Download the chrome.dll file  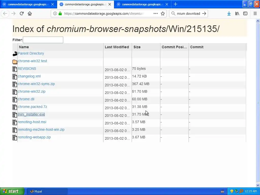coord(26,99)
